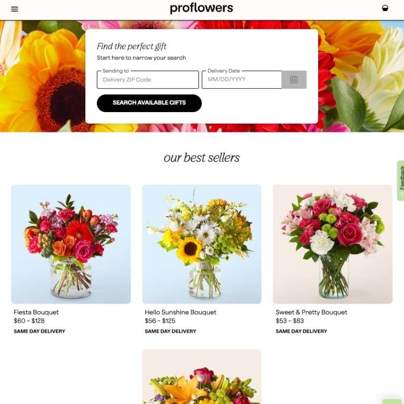Image resolution: width=404 pixels, height=404 pixels.
Task: Open the calendar date picker icon
Action: pos(294,80)
